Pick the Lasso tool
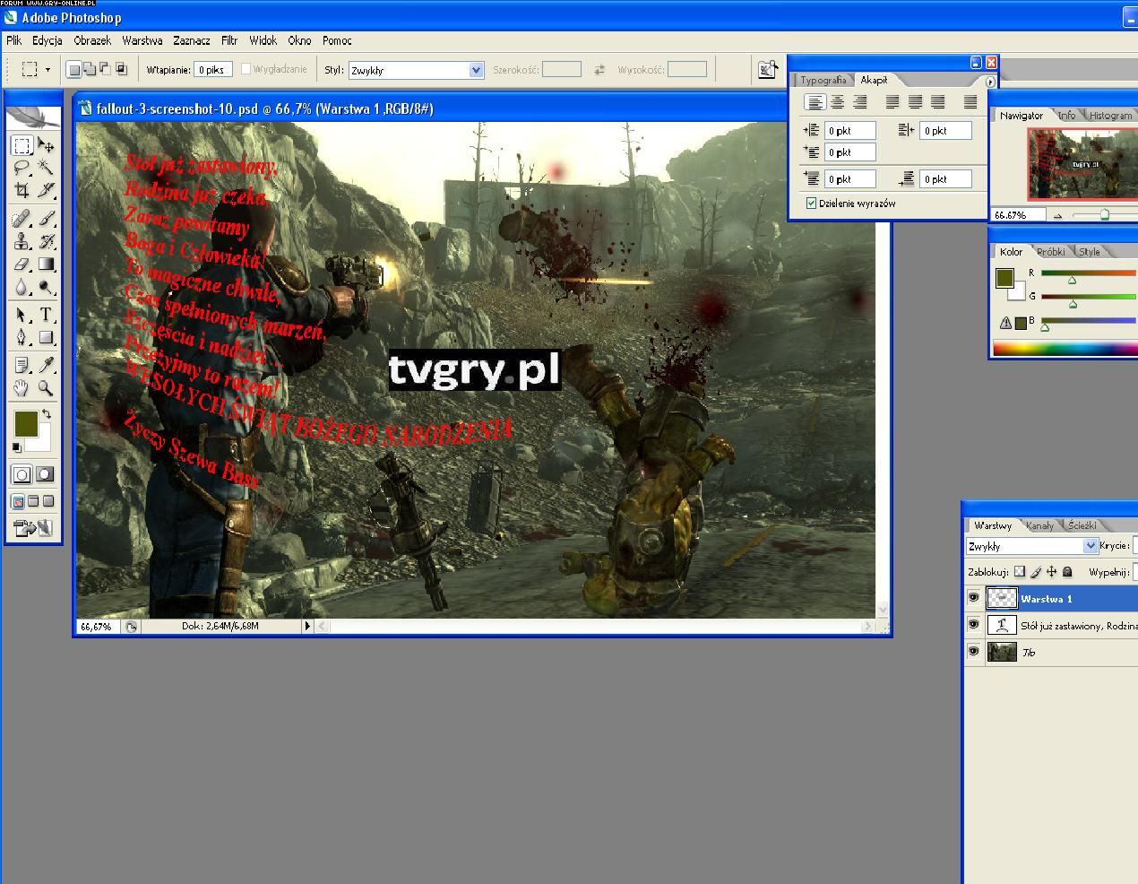The height and width of the screenshot is (884, 1138). coord(22,168)
